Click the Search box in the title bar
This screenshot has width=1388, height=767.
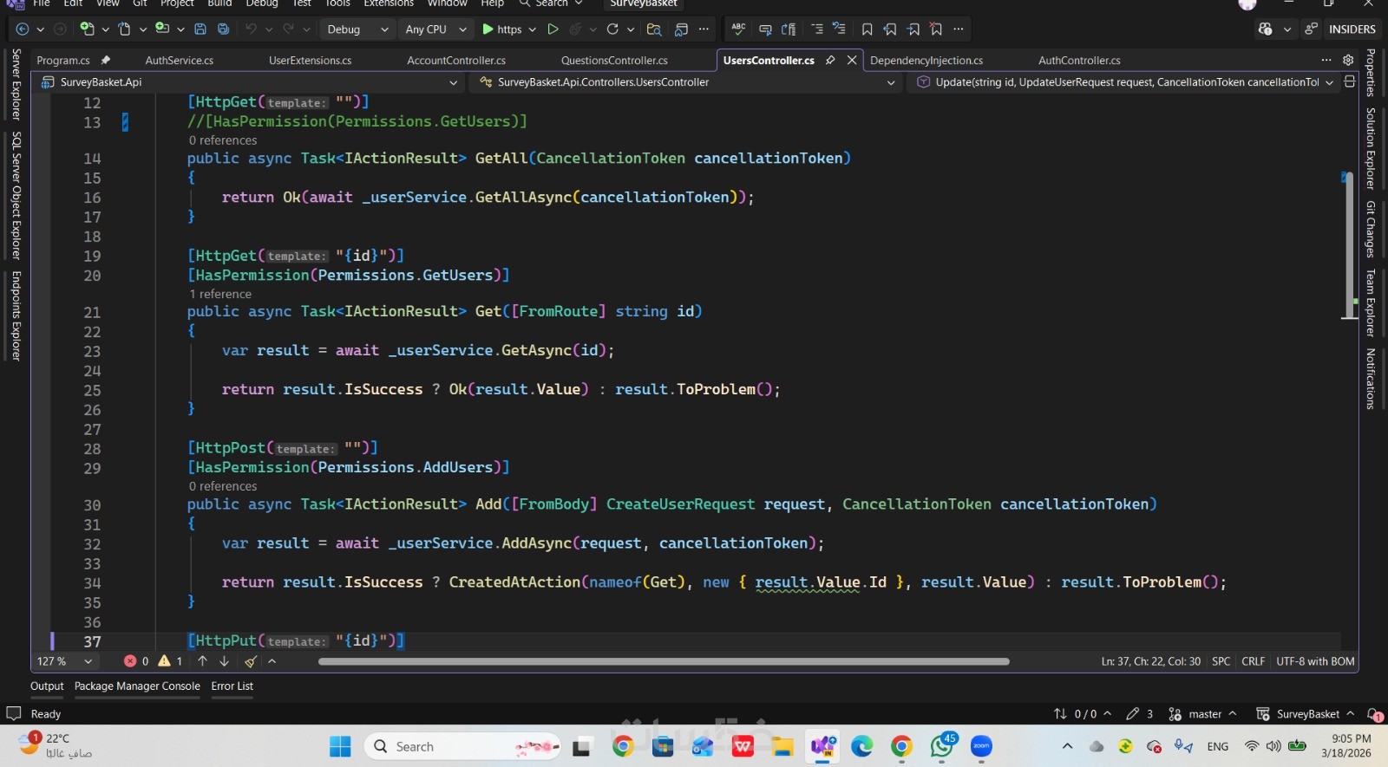pos(552,3)
